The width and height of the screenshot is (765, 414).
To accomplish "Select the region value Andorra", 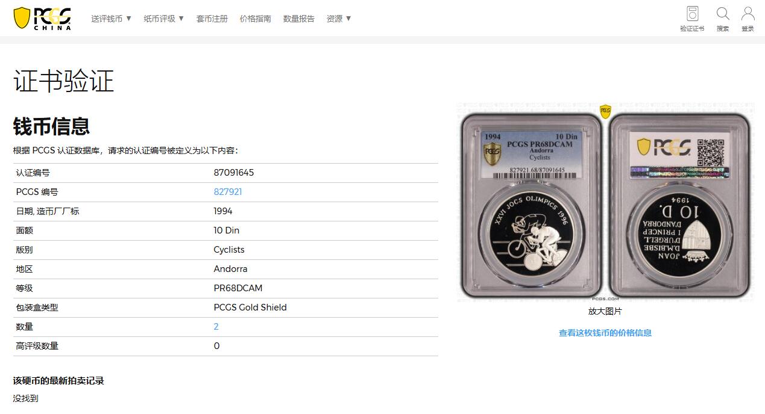I will coord(230,269).
